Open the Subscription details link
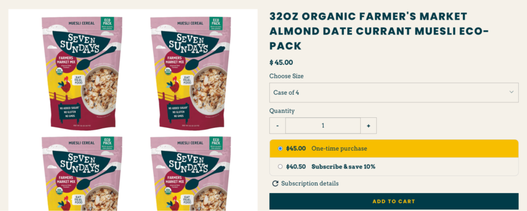 pos(310,184)
